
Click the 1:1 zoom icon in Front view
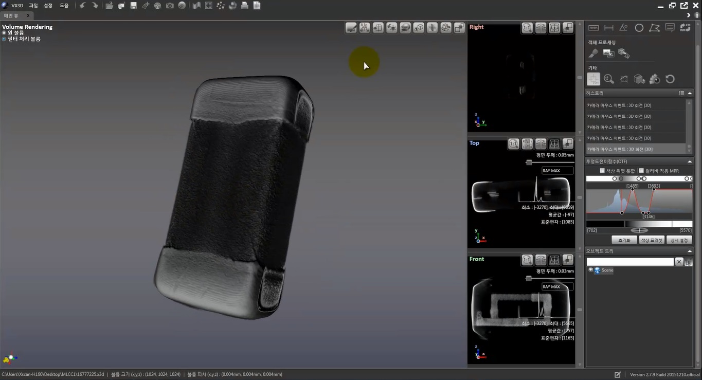(527, 260)
